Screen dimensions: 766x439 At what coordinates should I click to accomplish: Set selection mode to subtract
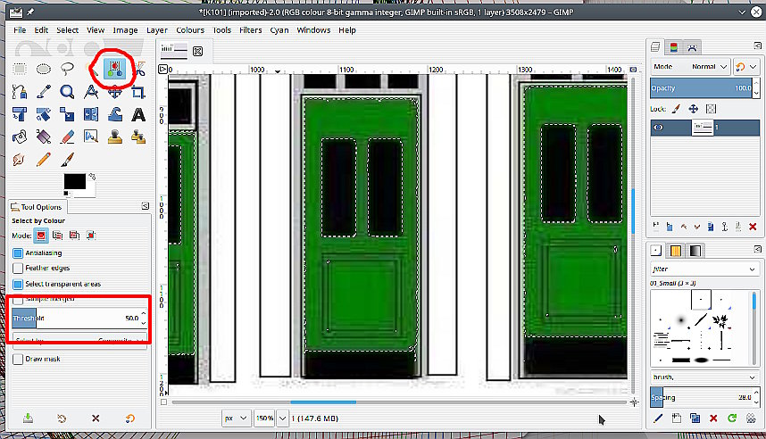coord(74,236)
